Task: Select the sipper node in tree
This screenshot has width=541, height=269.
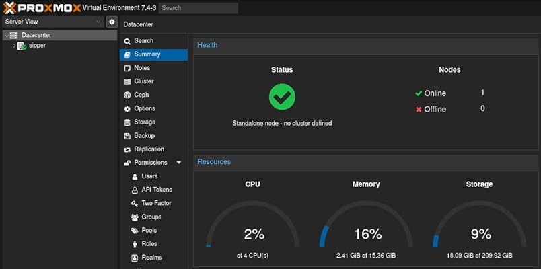Action: pos(37,46)
